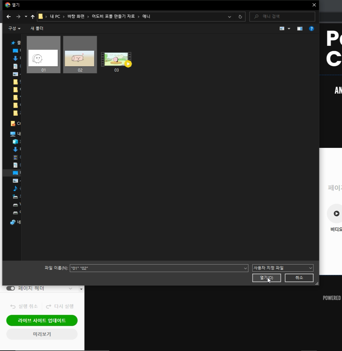Viewport: 342px width, 351px height.
Task: Open Quick access star in sidebar
Action: point(13,43)
